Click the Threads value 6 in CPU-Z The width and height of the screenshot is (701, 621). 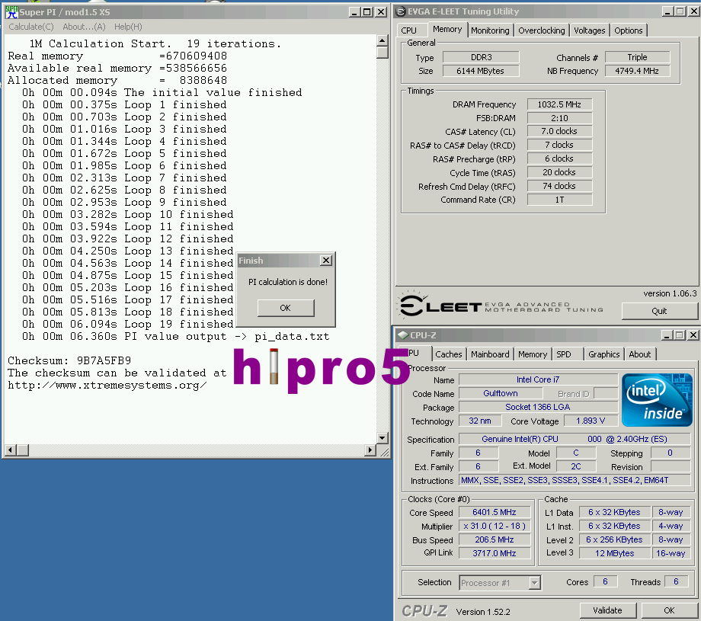(677, 581)
